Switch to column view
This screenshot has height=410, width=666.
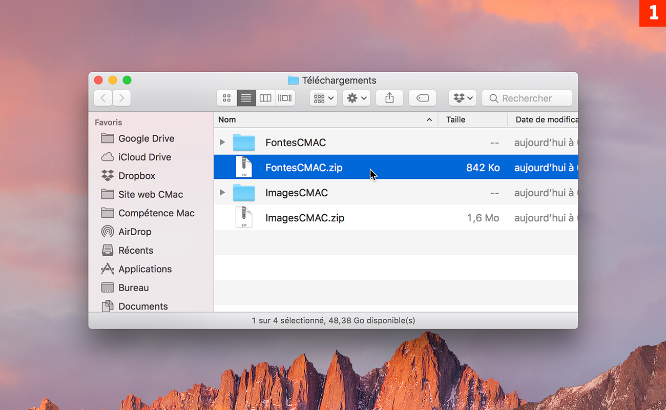(265, 98)
